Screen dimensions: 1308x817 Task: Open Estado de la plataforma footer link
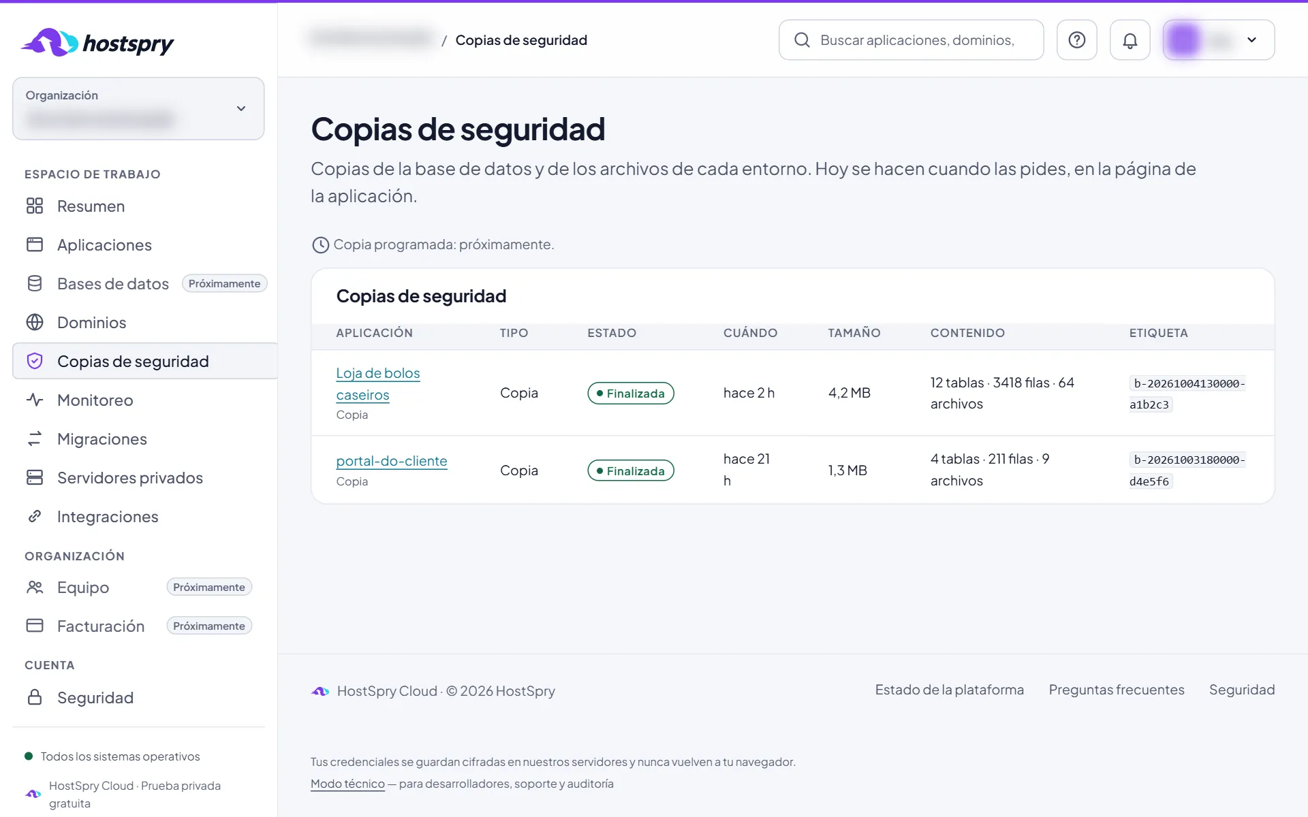[949, 690]
